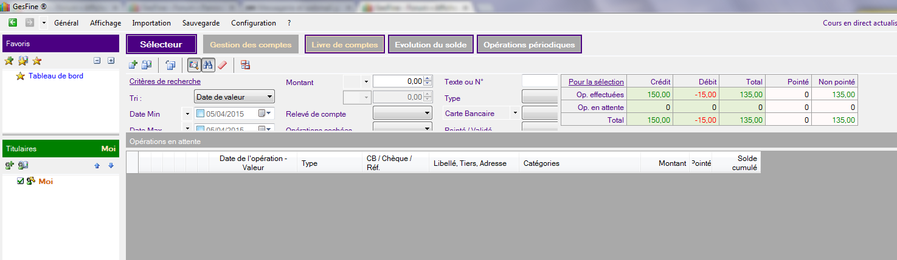Collapse favorites tree with minus icon
This screenshot has width=897, height=260.
[x=97, y=61]
